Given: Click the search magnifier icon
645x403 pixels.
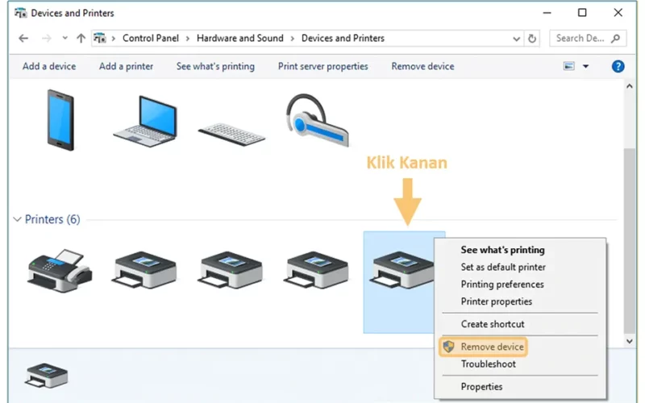Looking at the screenshot, I should (615, 38).
